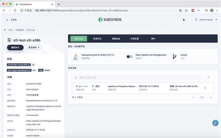Viewport: 221px width, 138px height.
Task: Click the blue browser extension icon
Action: pyautogui.click(x=199, y=10)
